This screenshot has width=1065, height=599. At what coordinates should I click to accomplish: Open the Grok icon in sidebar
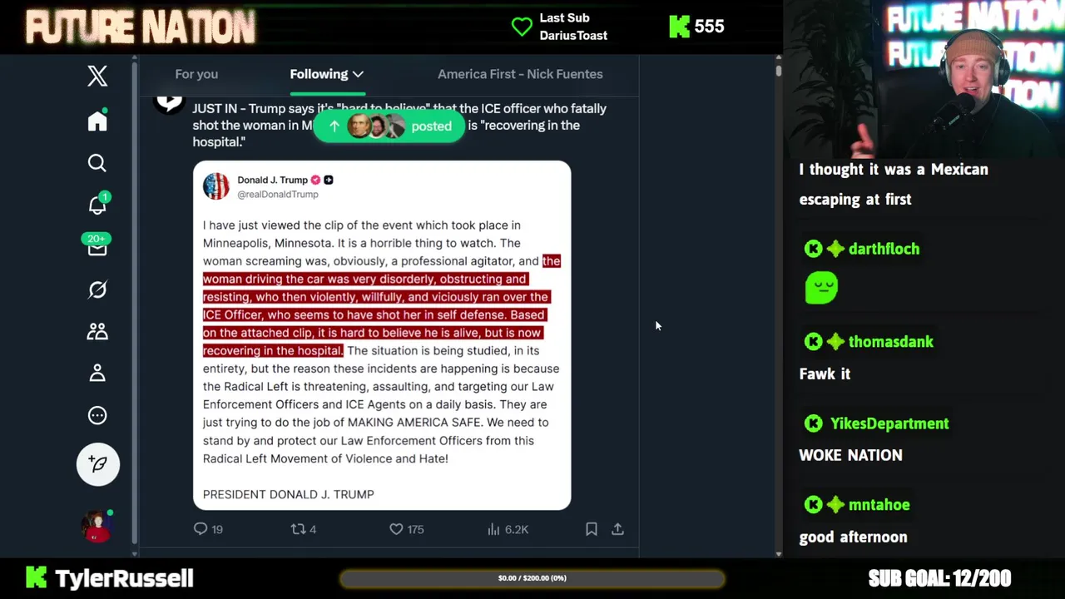[97, 290]
